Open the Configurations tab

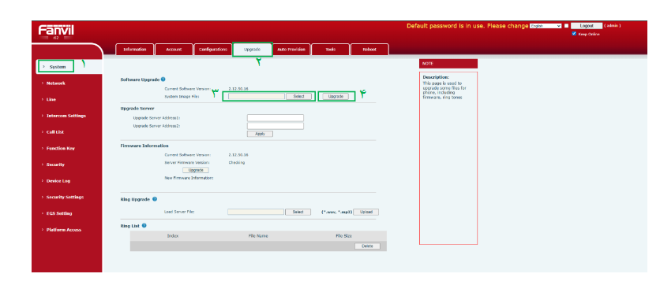213,50
